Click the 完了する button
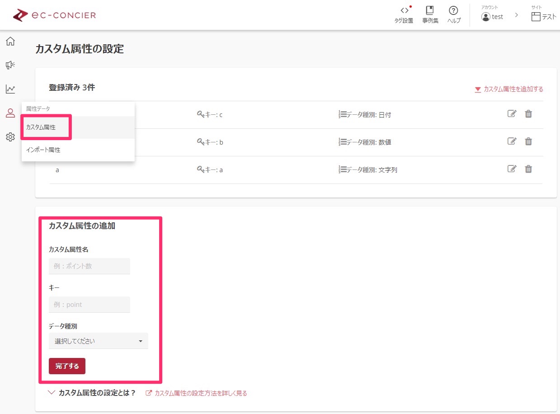This screenshot has height=414, width=560. coord(67,366)
